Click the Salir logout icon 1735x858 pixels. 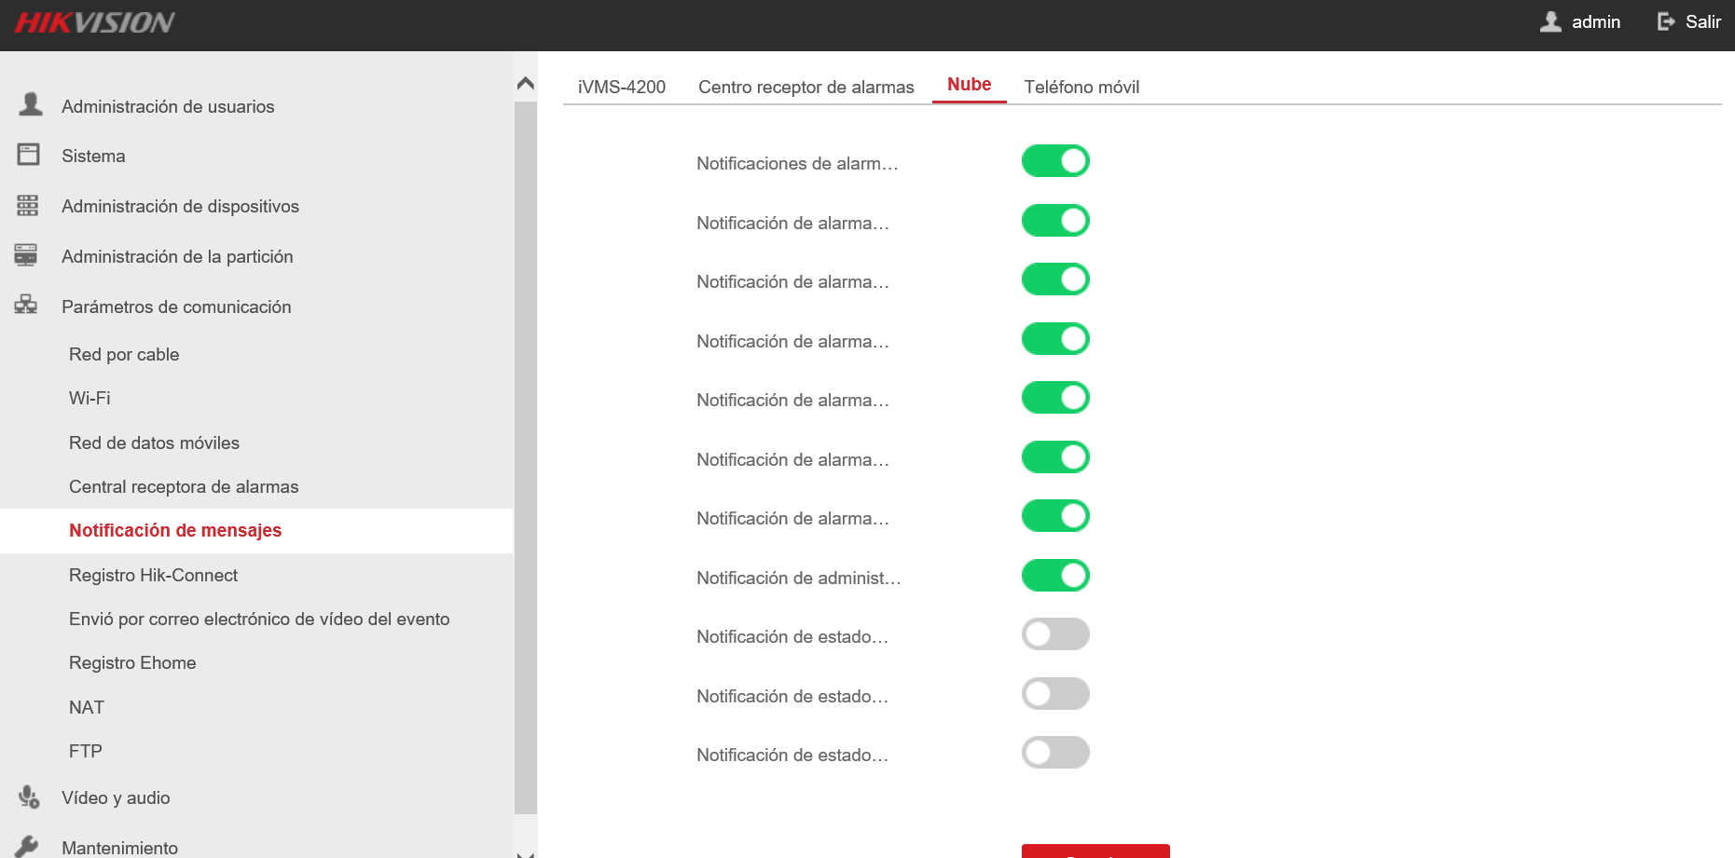pos(1666,21)
